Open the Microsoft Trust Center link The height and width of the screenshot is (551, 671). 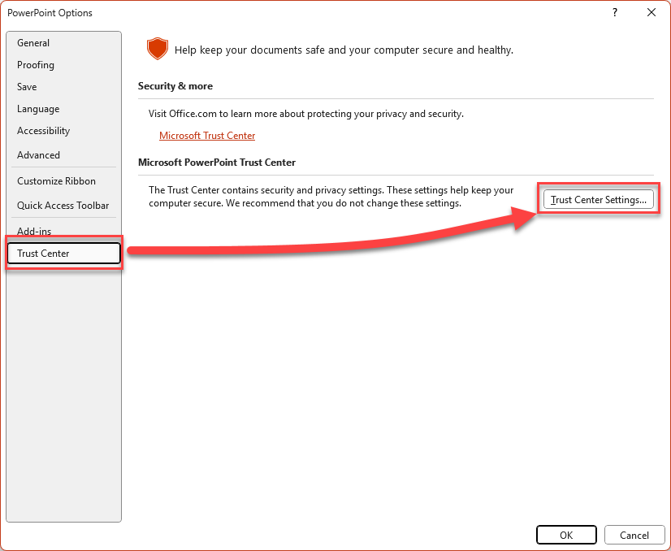point(207,136)
